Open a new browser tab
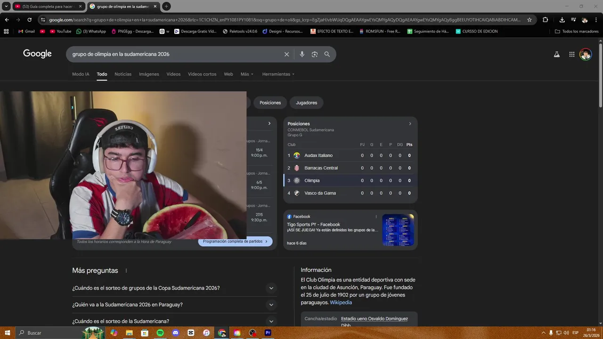 166,6
